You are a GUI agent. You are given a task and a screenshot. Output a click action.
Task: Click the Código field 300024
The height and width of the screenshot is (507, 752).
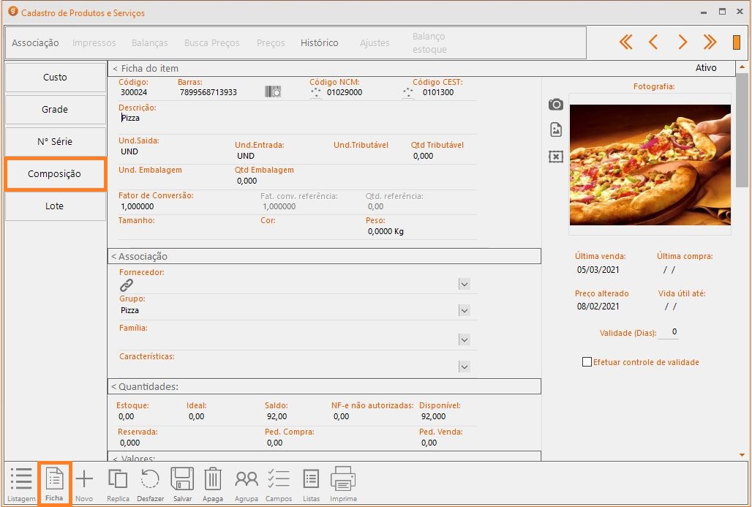(135, 92)
